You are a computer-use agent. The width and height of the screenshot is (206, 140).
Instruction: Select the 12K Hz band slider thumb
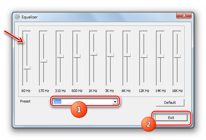(143, 56)
